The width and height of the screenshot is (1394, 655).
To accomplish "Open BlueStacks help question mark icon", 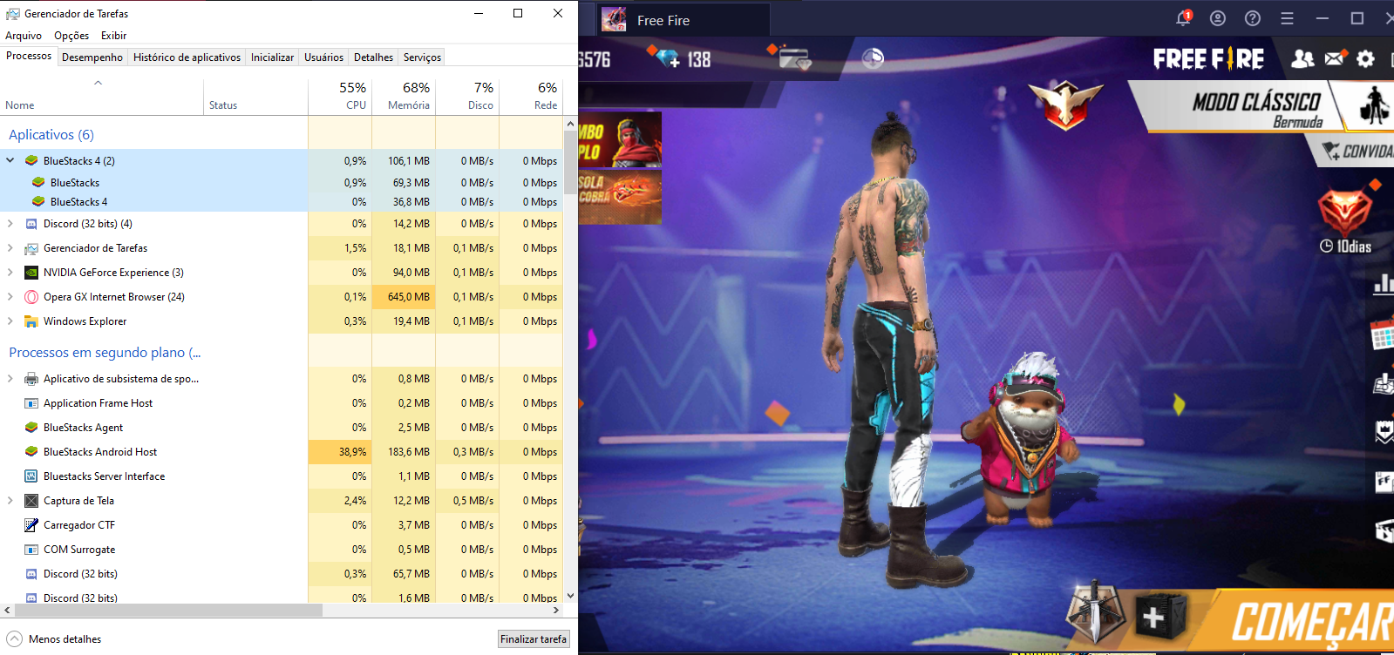I will [1253, 18].
